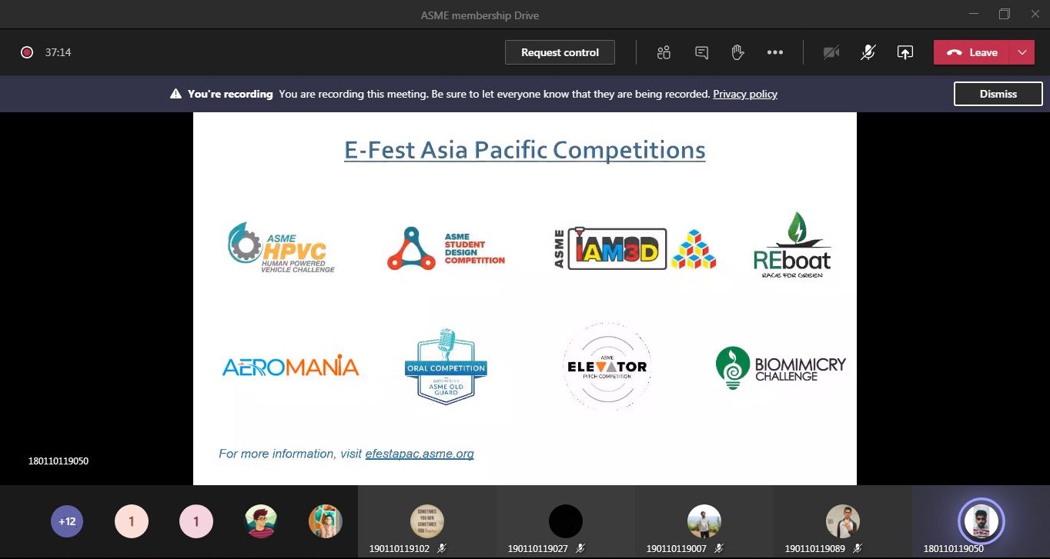Turn on the camera

click(831, 52)
